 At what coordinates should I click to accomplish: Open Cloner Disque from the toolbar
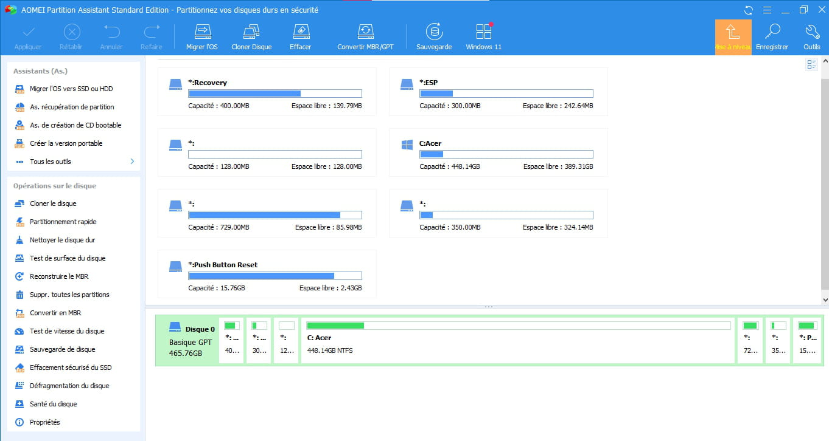tap(251, 37)
